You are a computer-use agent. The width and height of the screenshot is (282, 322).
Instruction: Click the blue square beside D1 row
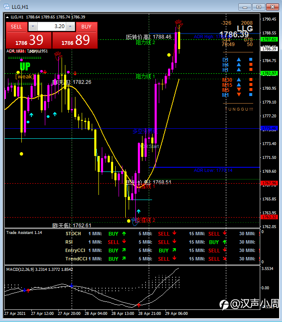251,60
